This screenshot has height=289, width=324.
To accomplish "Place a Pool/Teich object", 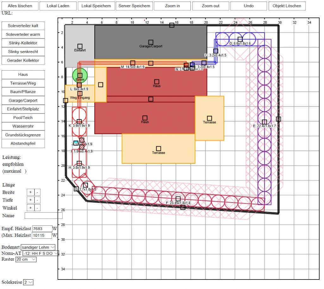I will [23, 118].
